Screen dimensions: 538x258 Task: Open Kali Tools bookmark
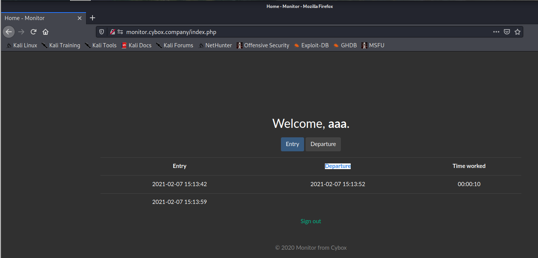point(101,45)
